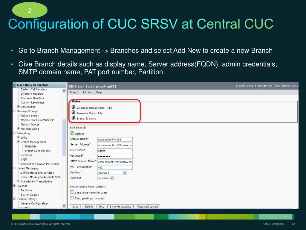The width and height of the screenshot is (306, 230).
Task: Collapse the Message Storage tree node
Action: [14, 111]
